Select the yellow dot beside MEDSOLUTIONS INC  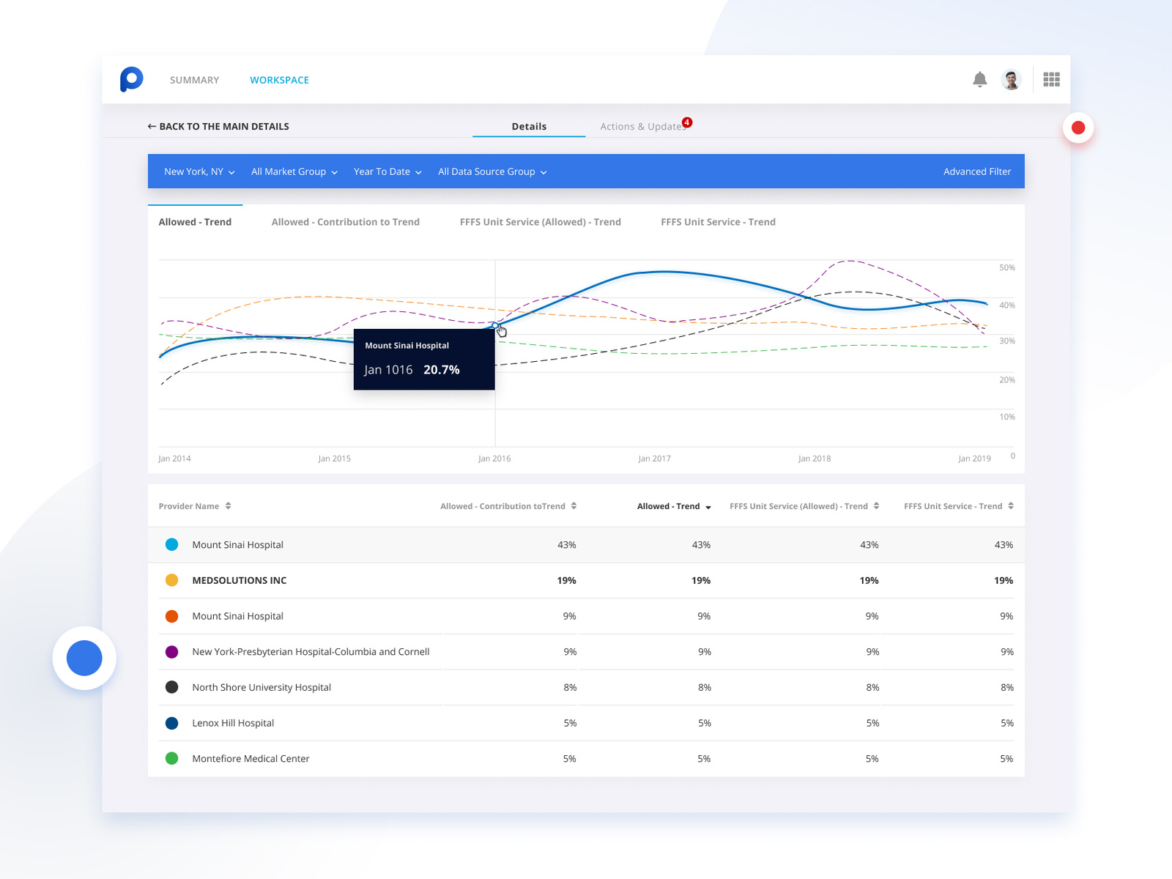click(171, 579)
